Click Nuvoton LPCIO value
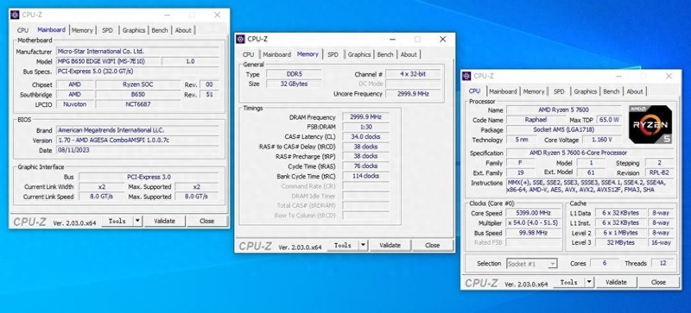This screenshot has width=691, height=313. pyautogui.click(x=75, y=104)
